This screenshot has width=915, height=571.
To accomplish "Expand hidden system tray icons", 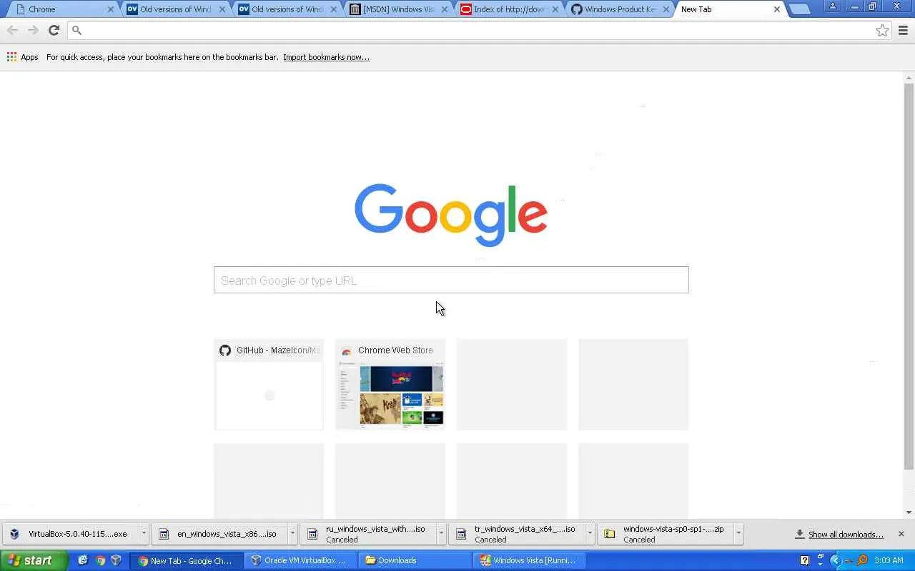I will point(835,560).
